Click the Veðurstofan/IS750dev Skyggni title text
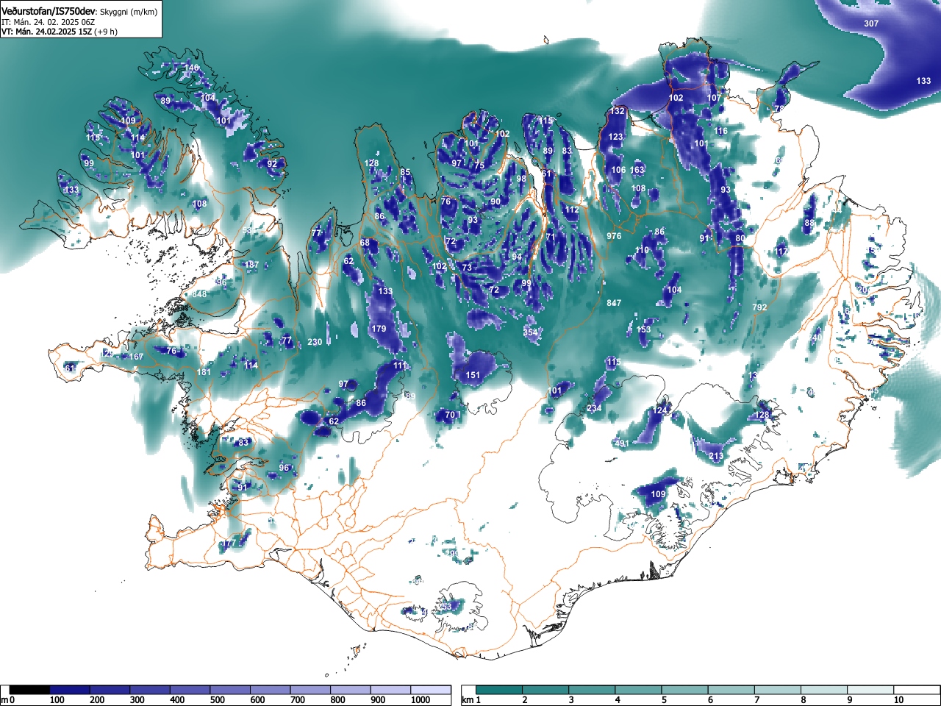Screen dimensions: 941x706 pyautogui.click(x=79, y=12)
